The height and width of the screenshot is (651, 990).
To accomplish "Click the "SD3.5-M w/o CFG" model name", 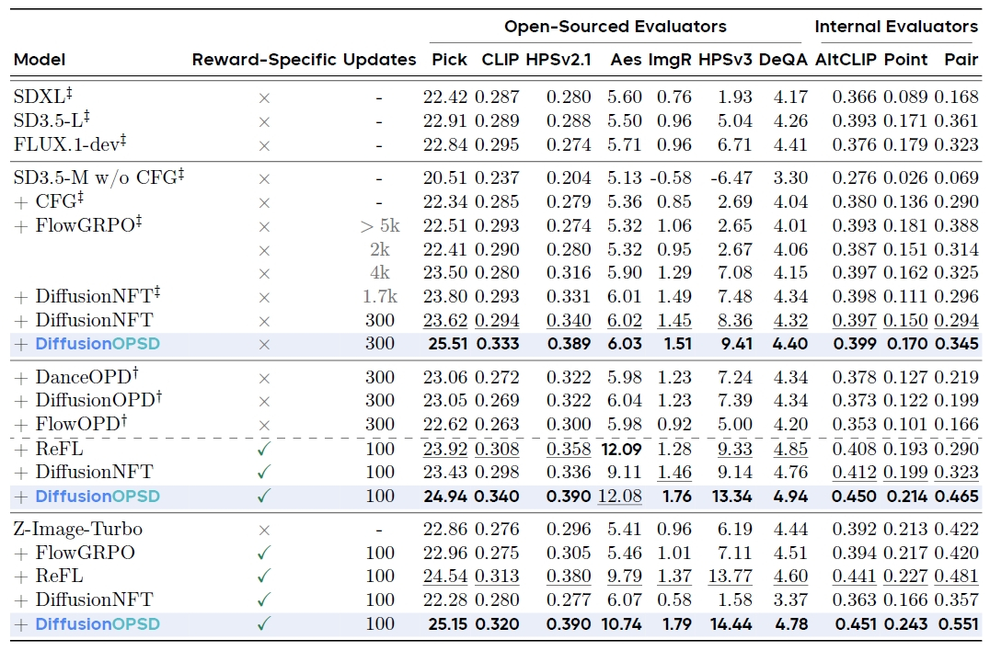I will coord(99,177).
